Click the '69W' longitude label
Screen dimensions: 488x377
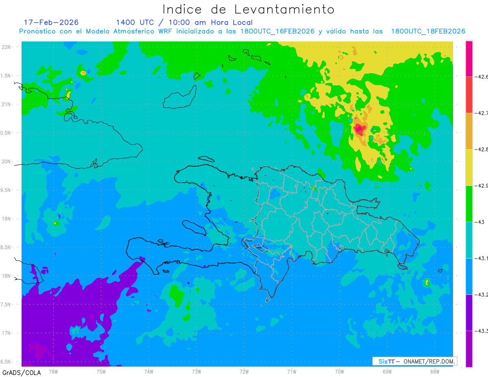pos(387,372)
